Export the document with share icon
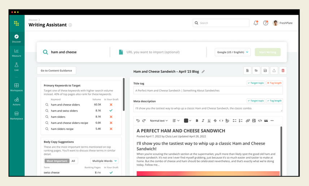 click(x=274, y=71)
